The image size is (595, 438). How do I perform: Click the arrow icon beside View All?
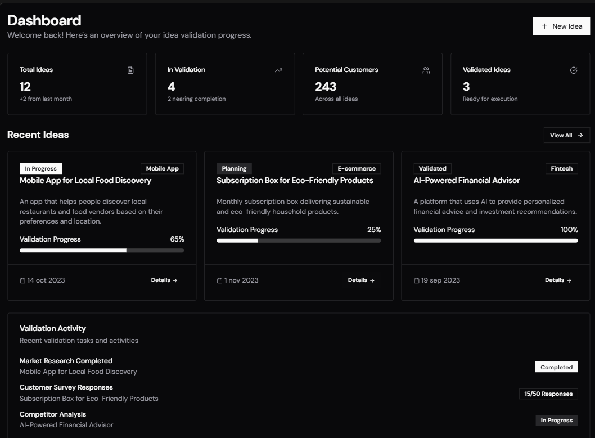(580, 135)
